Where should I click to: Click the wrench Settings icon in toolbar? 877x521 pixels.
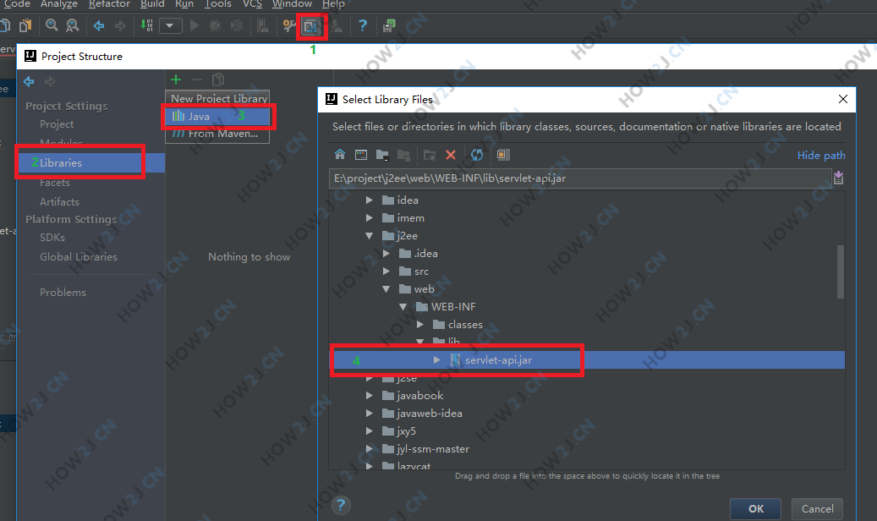click(x=289, y=25)
